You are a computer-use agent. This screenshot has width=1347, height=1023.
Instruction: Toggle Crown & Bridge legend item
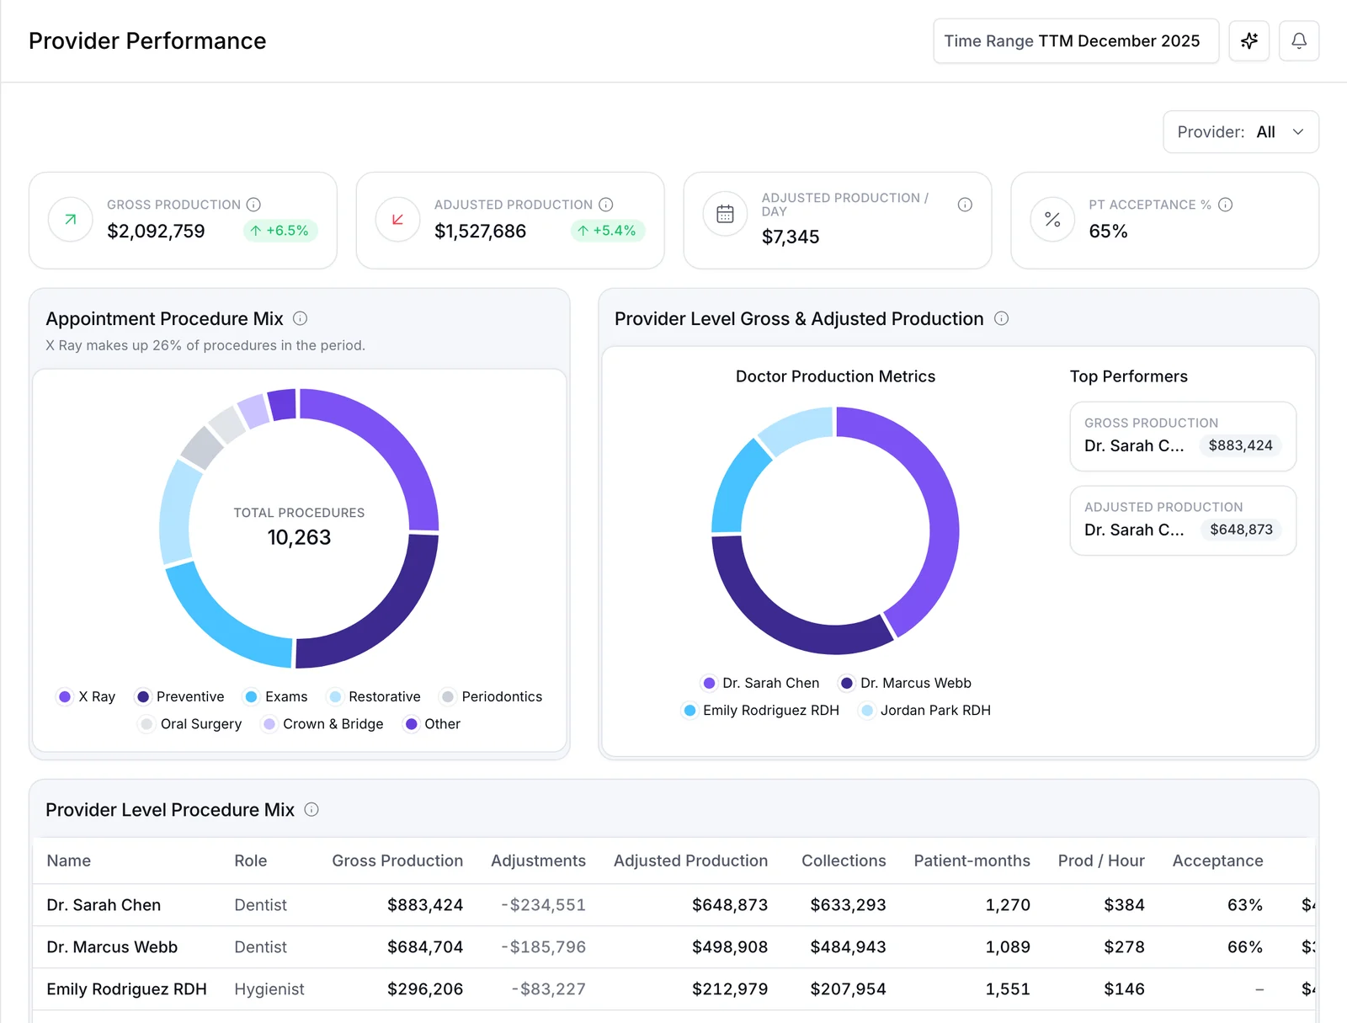322,724
